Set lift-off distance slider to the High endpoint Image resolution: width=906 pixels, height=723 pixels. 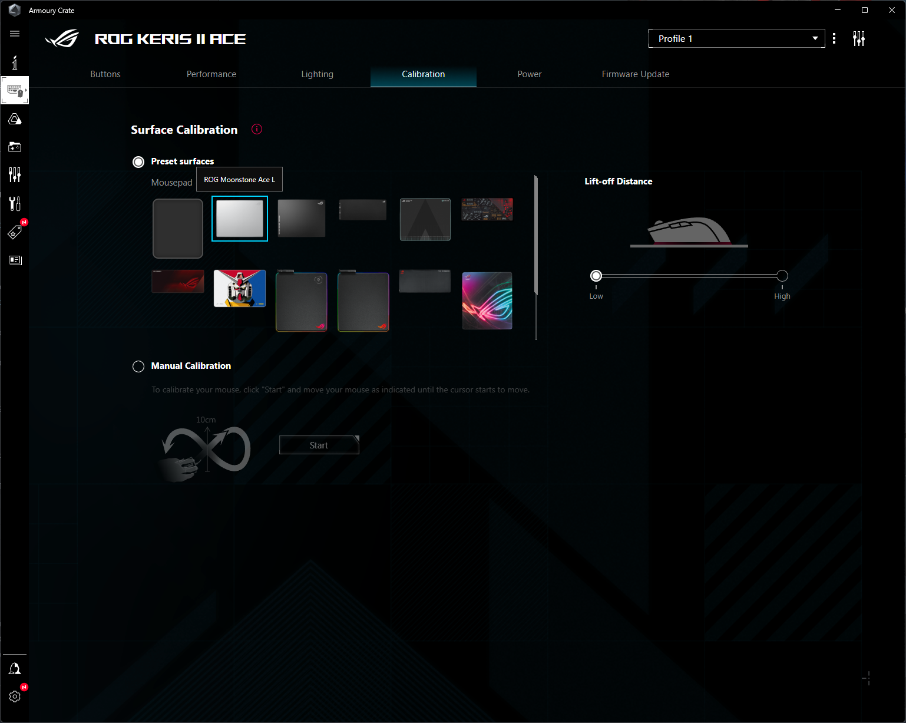coord(782,276)
